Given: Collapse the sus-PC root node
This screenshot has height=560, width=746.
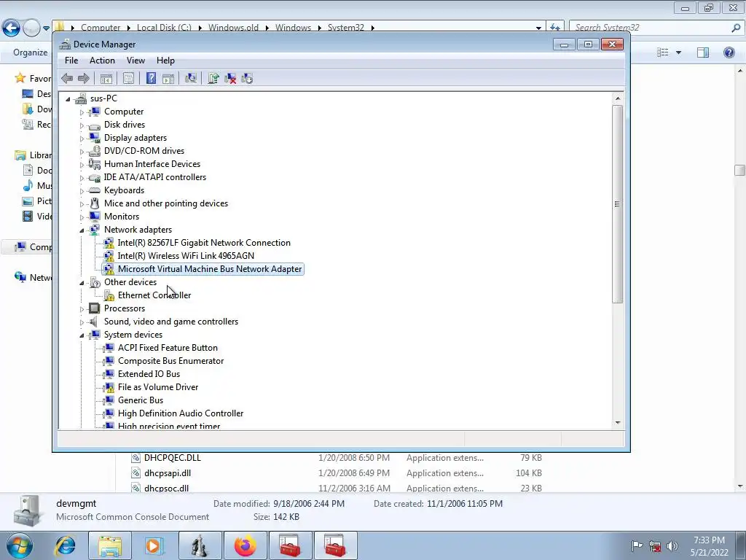Looking at the screenshot, I should [68, 99].
